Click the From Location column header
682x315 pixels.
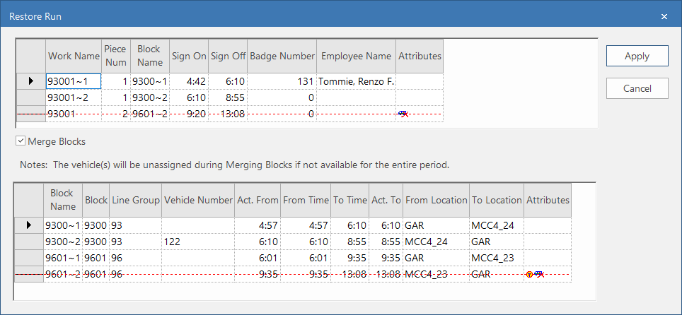[437, 200]
